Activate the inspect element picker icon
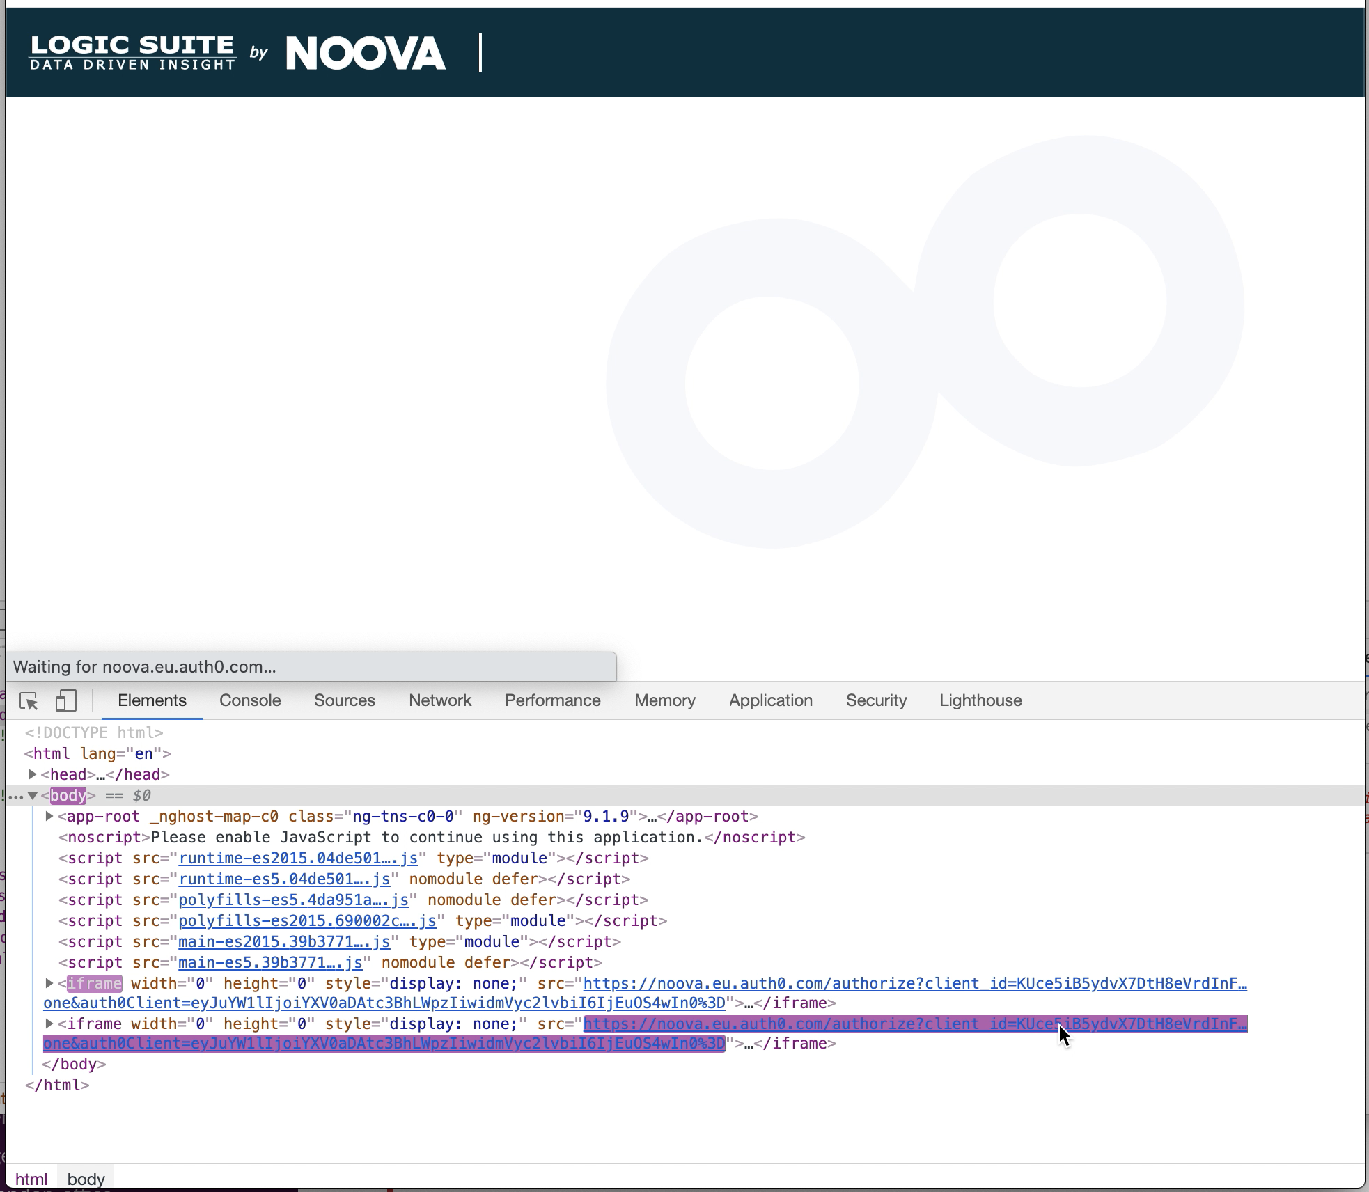 pyautogui.click(x=29, y=700)
